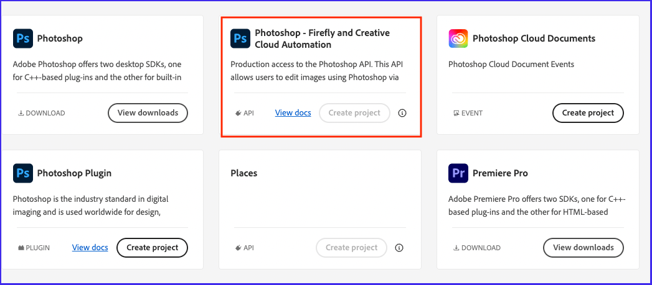Click the DOWNLOAD label on the Photoshop card
Viewport: 652px width, 285px height.
point(45,113)
